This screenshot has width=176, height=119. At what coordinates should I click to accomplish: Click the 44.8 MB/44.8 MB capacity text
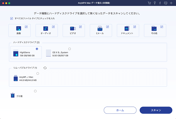(x=28, y=80)
